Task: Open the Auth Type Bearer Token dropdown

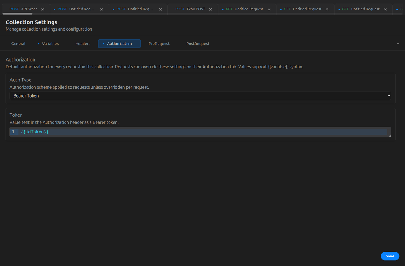Action: (200, 96)
